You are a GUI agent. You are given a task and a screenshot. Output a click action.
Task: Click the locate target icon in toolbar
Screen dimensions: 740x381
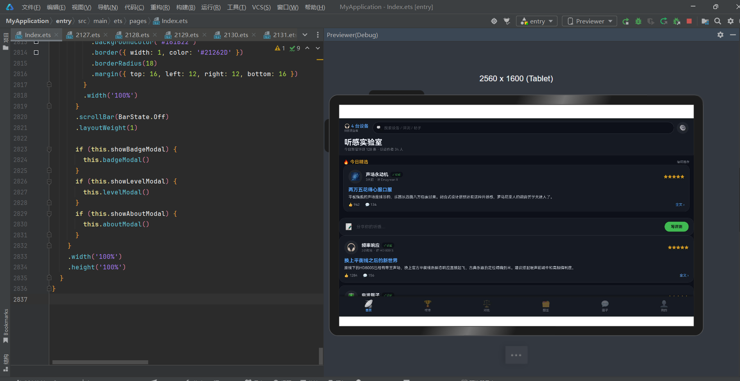coord(494,21)
